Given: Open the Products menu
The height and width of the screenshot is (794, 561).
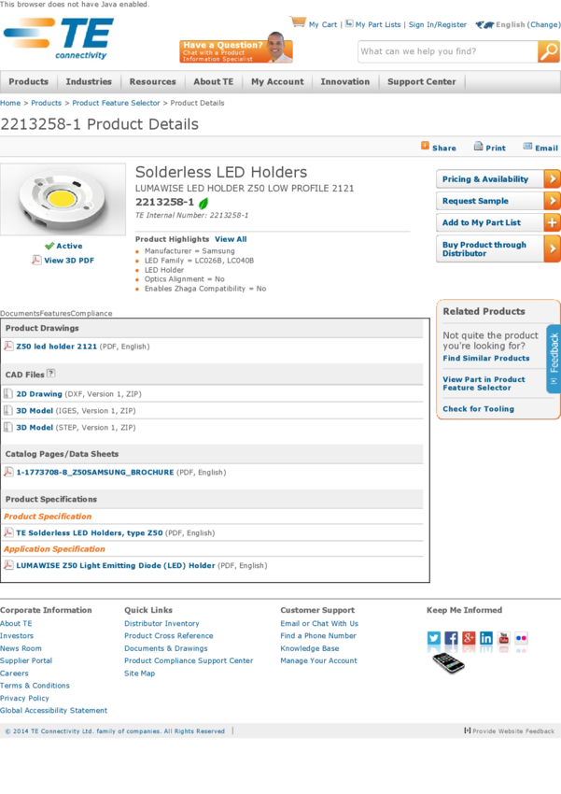Looking at the screenshot, I should 28,81.
